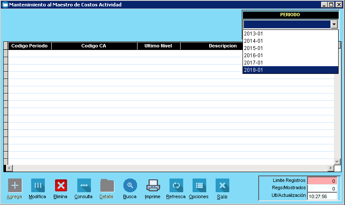The width and height of the screenshot is (345, 205).
Task: Click the red Elimina delete icon
Action: point(61,185)
